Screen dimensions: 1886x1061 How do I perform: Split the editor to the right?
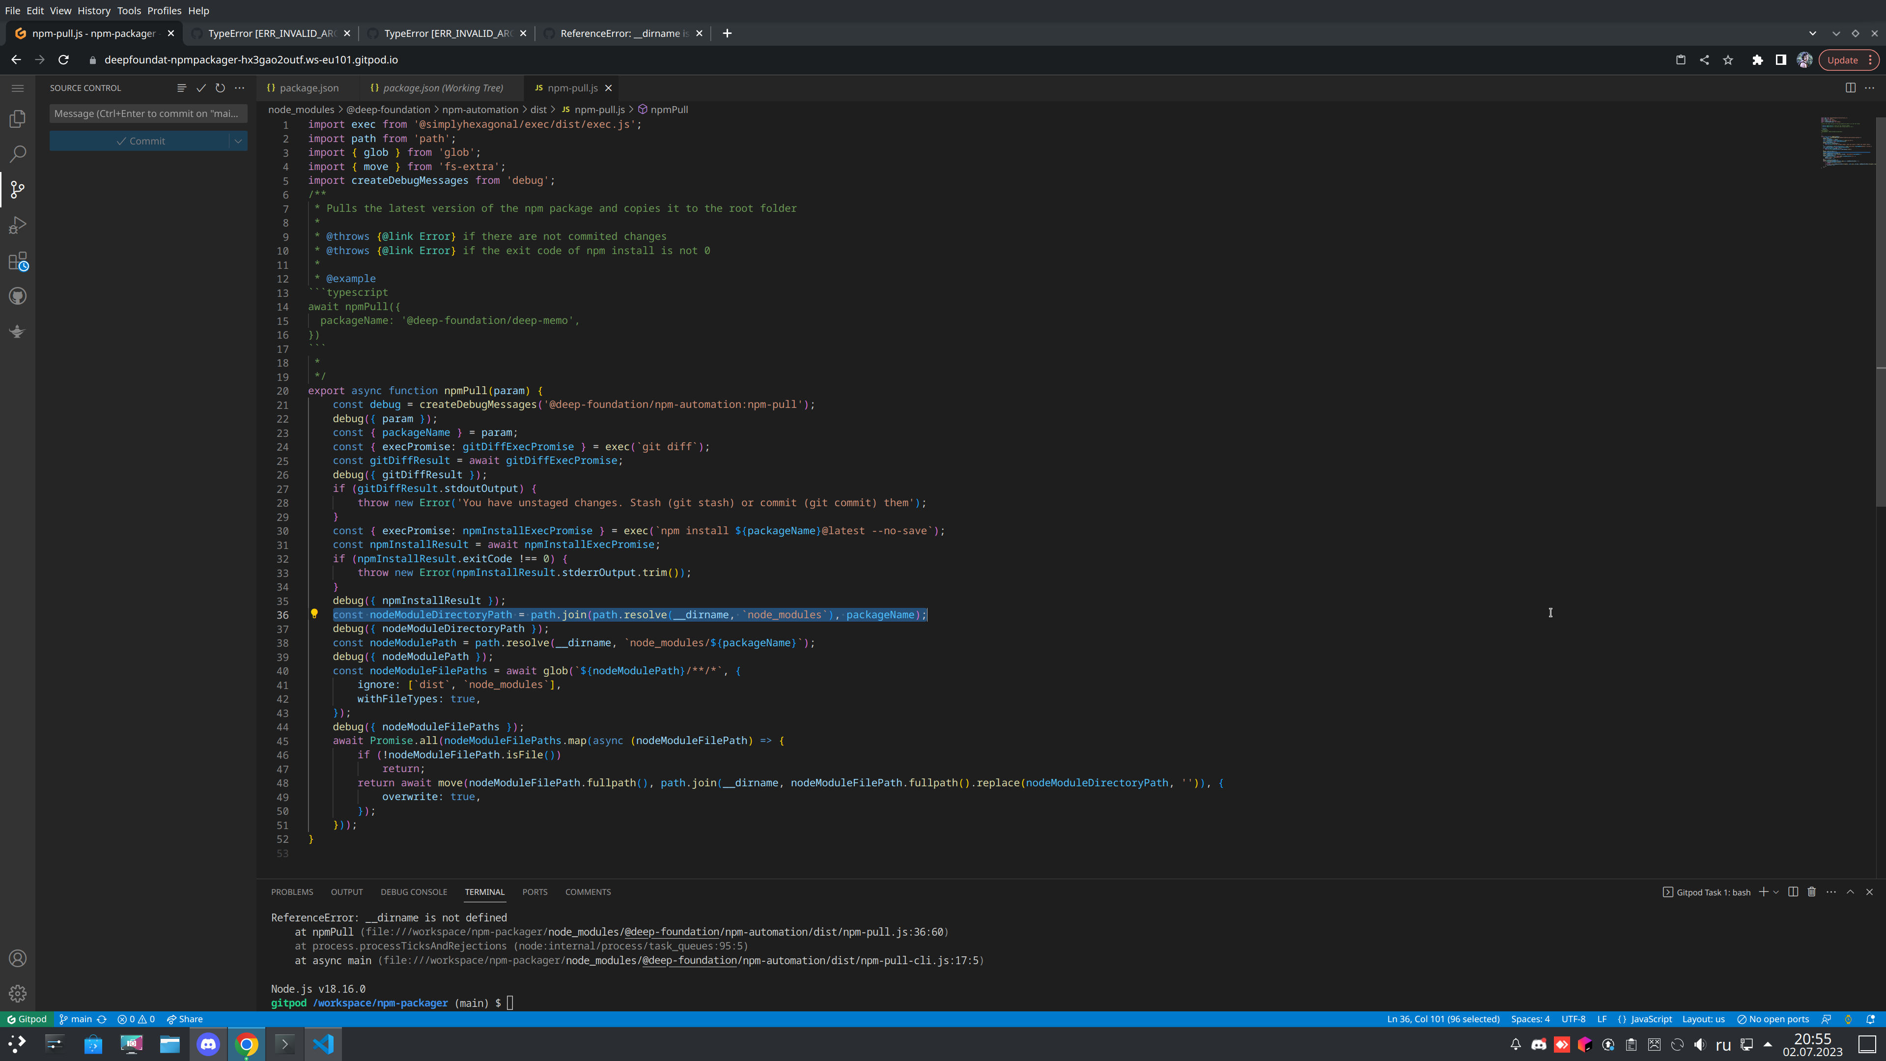click(x=1850, y=88)
